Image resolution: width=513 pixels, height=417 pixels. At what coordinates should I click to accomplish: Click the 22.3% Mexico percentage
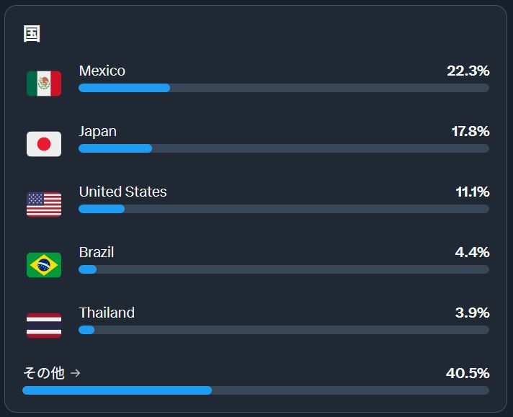(468, 71)
